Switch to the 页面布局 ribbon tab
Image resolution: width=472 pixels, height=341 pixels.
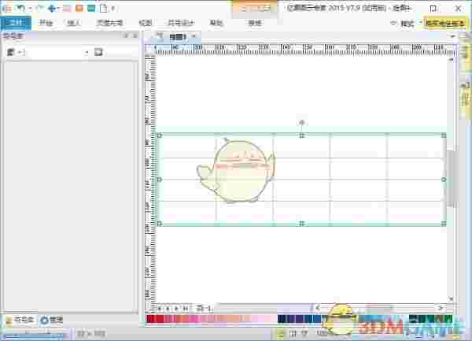[x=109, y=23]
